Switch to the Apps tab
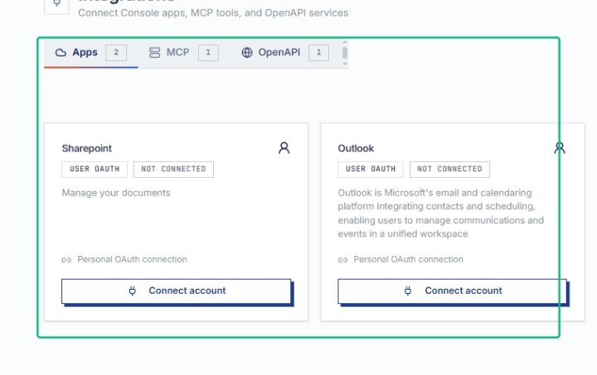 click(x=91, y=53)
